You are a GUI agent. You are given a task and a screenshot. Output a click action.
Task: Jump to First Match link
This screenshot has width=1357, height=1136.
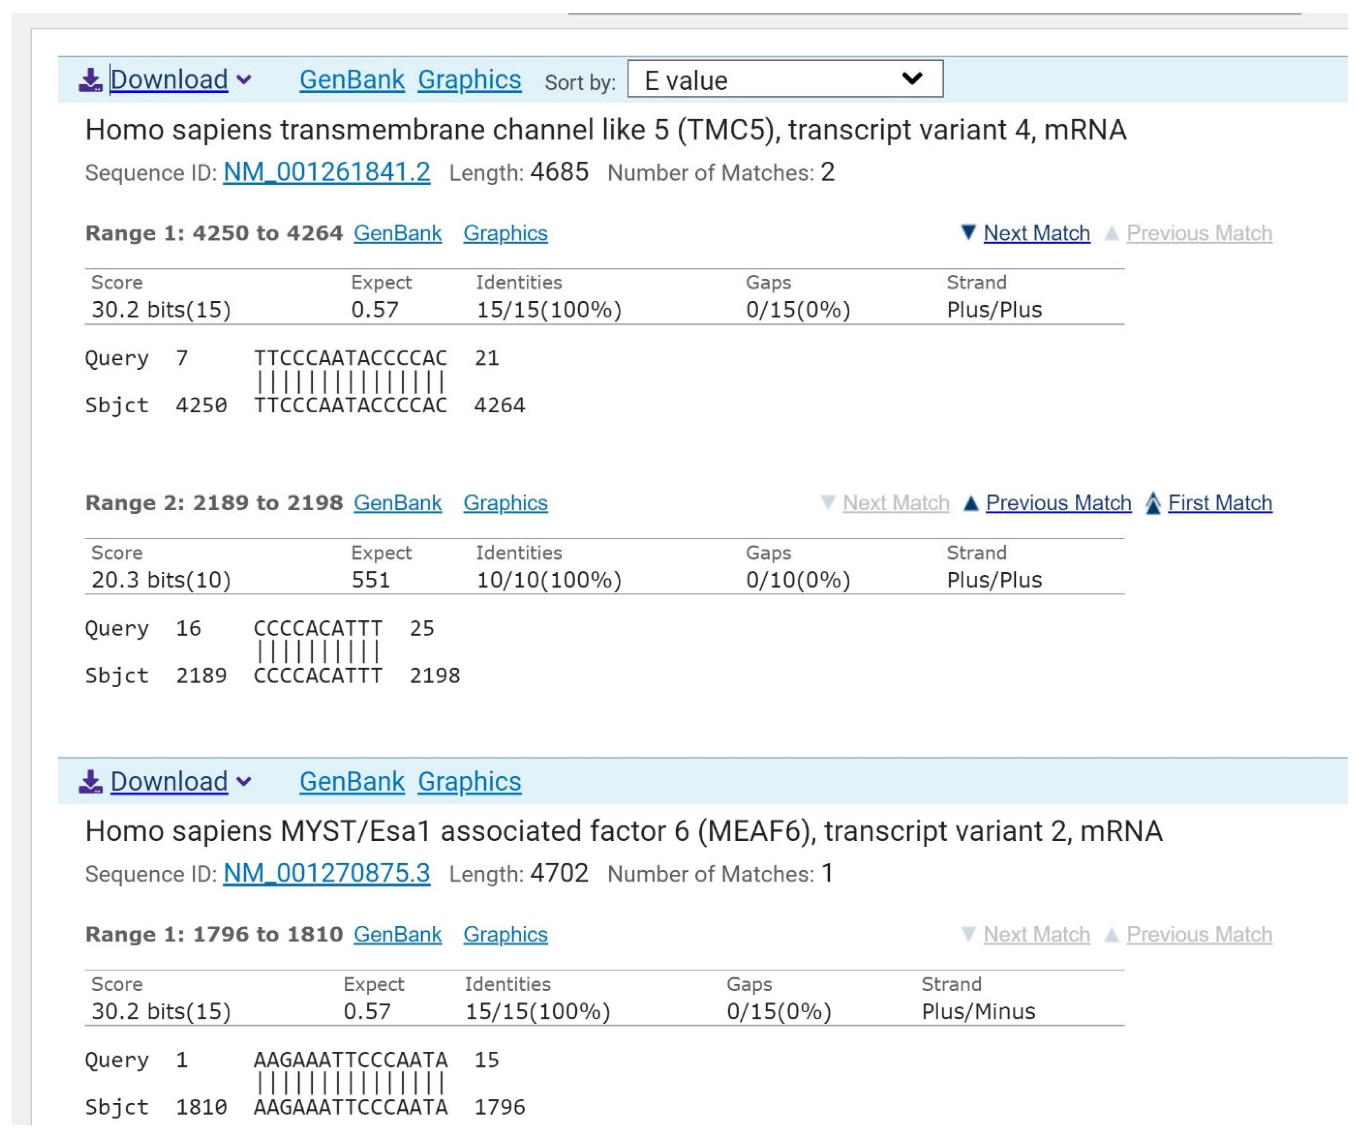pos(1220,503)
